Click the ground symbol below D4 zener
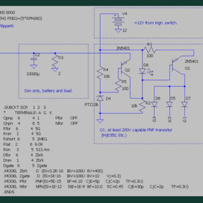The height and width of the screenshot is (203, 203). [x=100, y=121]
